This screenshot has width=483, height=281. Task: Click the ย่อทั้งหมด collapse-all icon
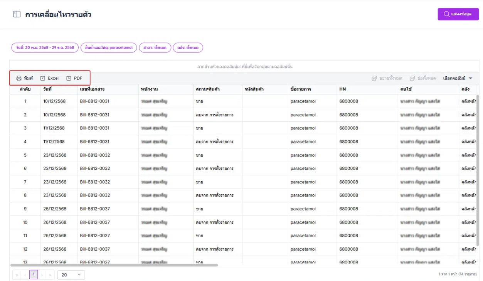[x=412, y=78]
